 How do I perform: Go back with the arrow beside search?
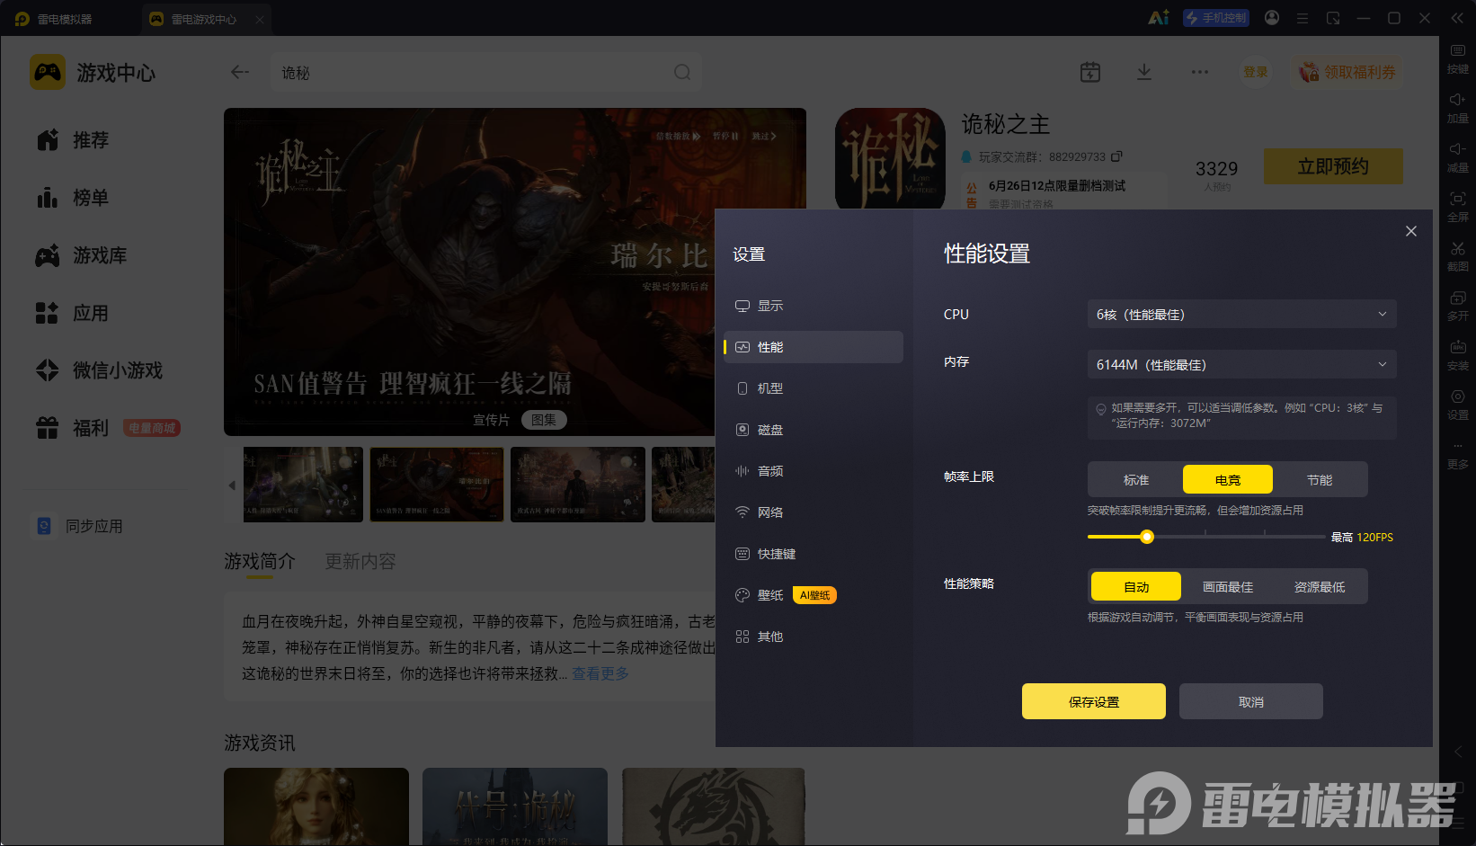[x=239, y=72]
